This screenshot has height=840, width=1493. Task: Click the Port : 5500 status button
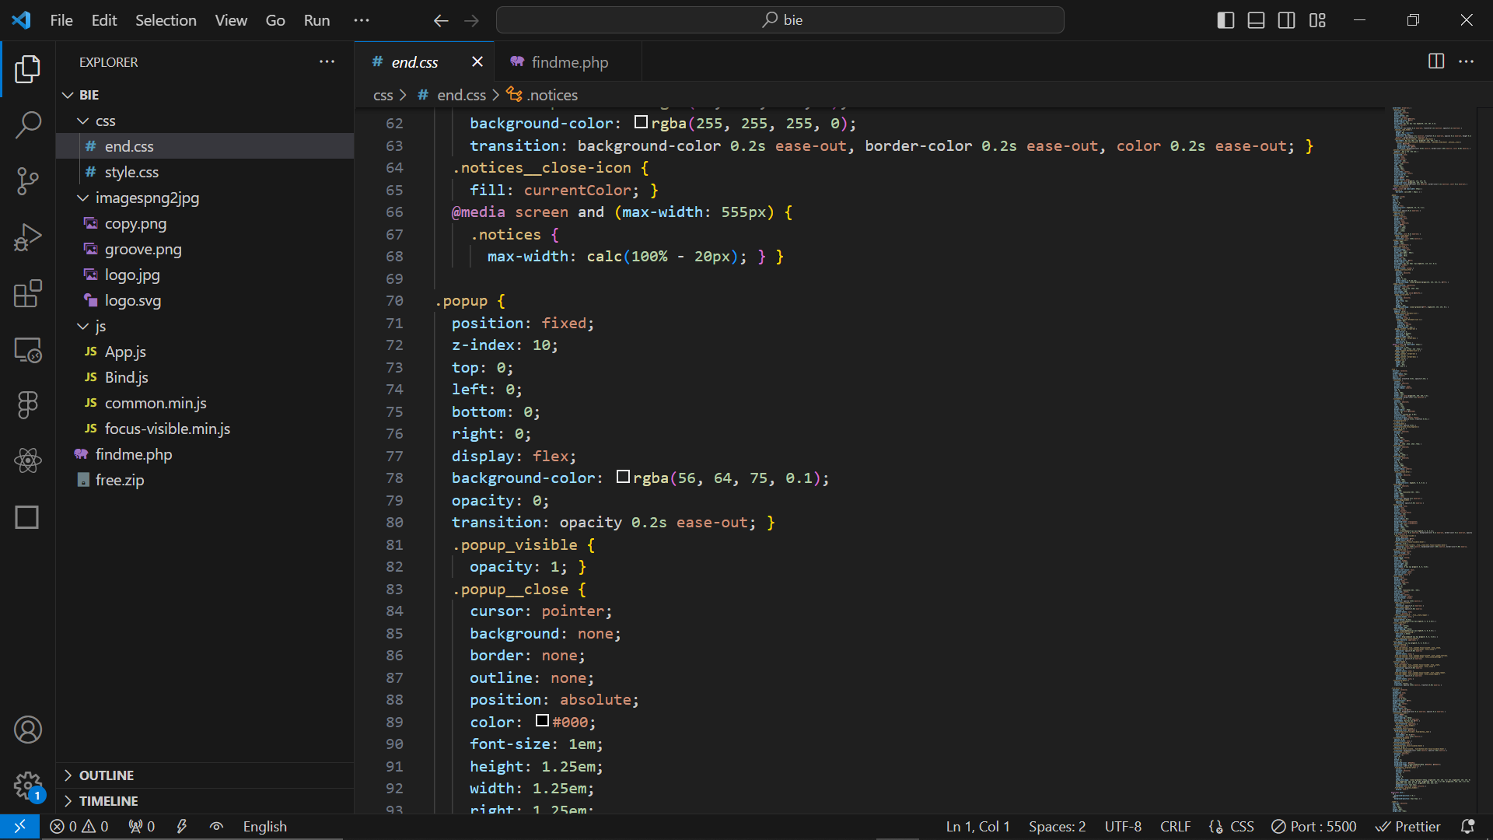tap(1314, 827)
